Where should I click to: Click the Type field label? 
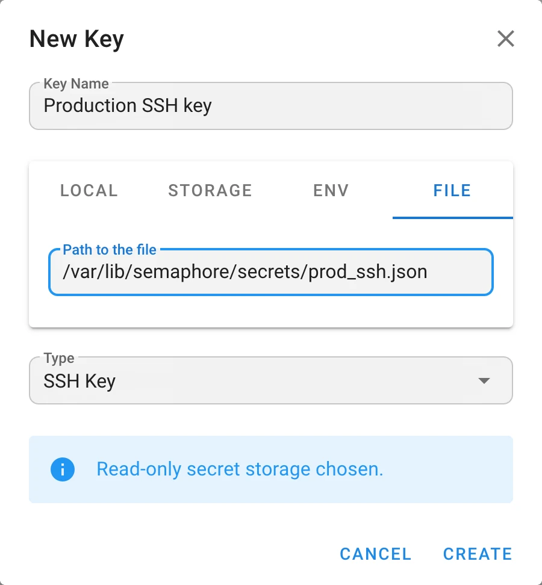pos(59,358)
